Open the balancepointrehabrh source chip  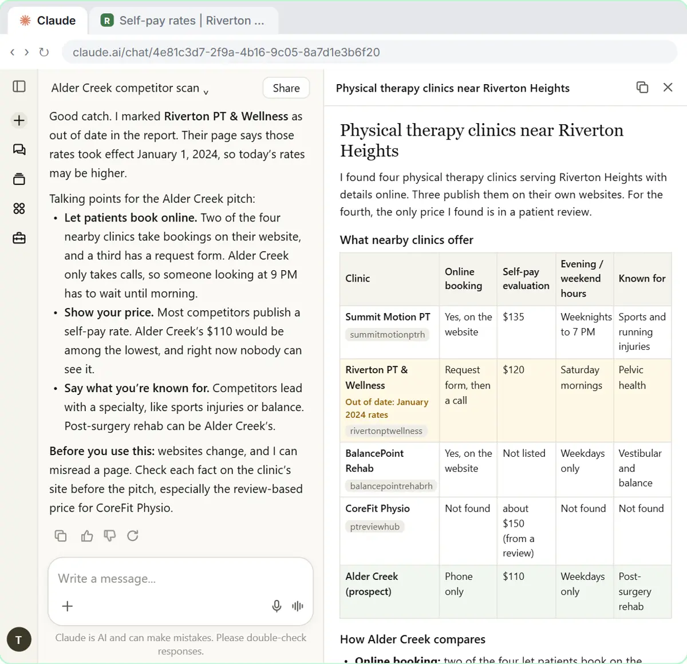pyautogui.click(x=391, y=486)
